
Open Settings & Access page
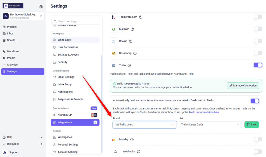[75, 55]
